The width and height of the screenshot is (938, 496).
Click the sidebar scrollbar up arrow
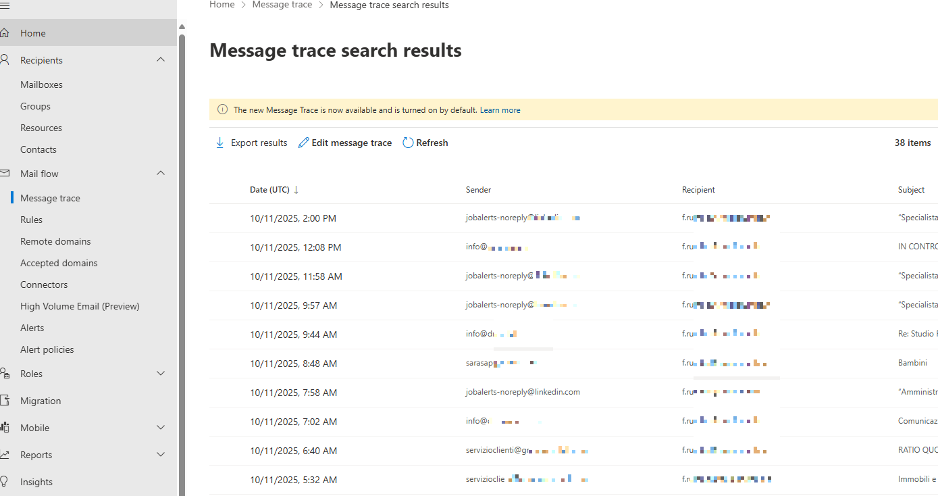[x=181, y=27]
